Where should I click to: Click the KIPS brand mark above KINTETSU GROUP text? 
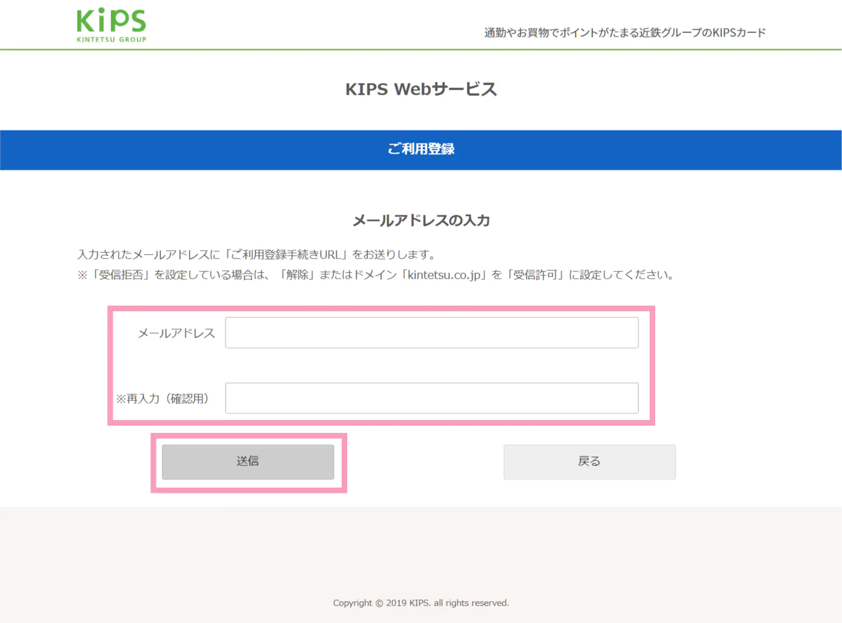point(111,18)
